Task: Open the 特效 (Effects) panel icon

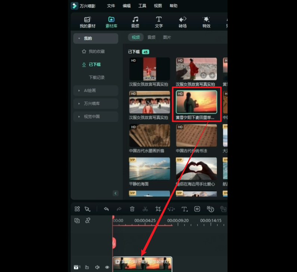Action: click(206, 22)
